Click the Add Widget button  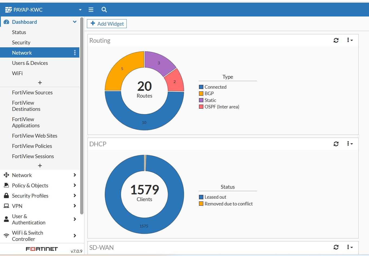[x=107, y=24]
